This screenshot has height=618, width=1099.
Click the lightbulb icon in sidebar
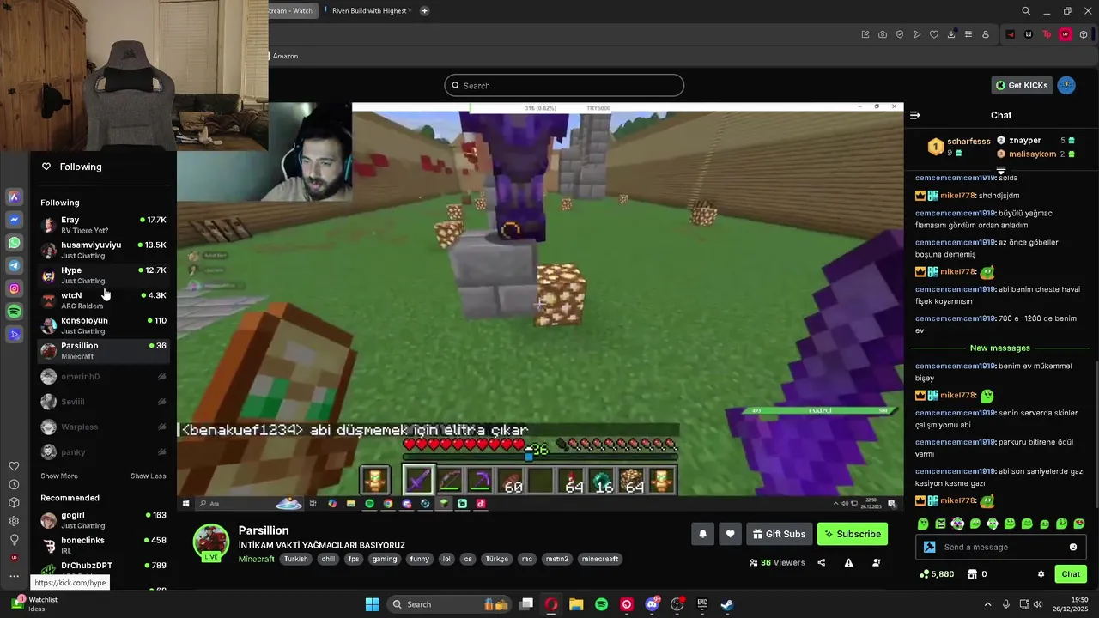[x=14, y=540]
